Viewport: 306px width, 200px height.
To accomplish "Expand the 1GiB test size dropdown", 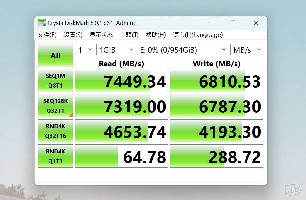I will 116,49.
